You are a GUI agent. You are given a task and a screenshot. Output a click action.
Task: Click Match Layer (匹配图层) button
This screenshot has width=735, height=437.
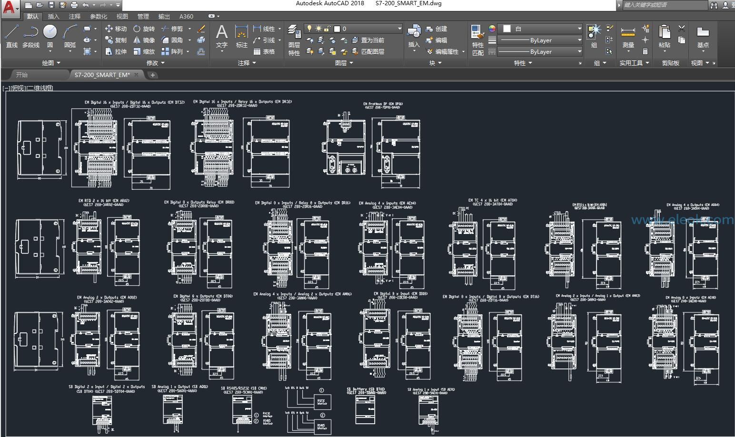tap(368, 51)
